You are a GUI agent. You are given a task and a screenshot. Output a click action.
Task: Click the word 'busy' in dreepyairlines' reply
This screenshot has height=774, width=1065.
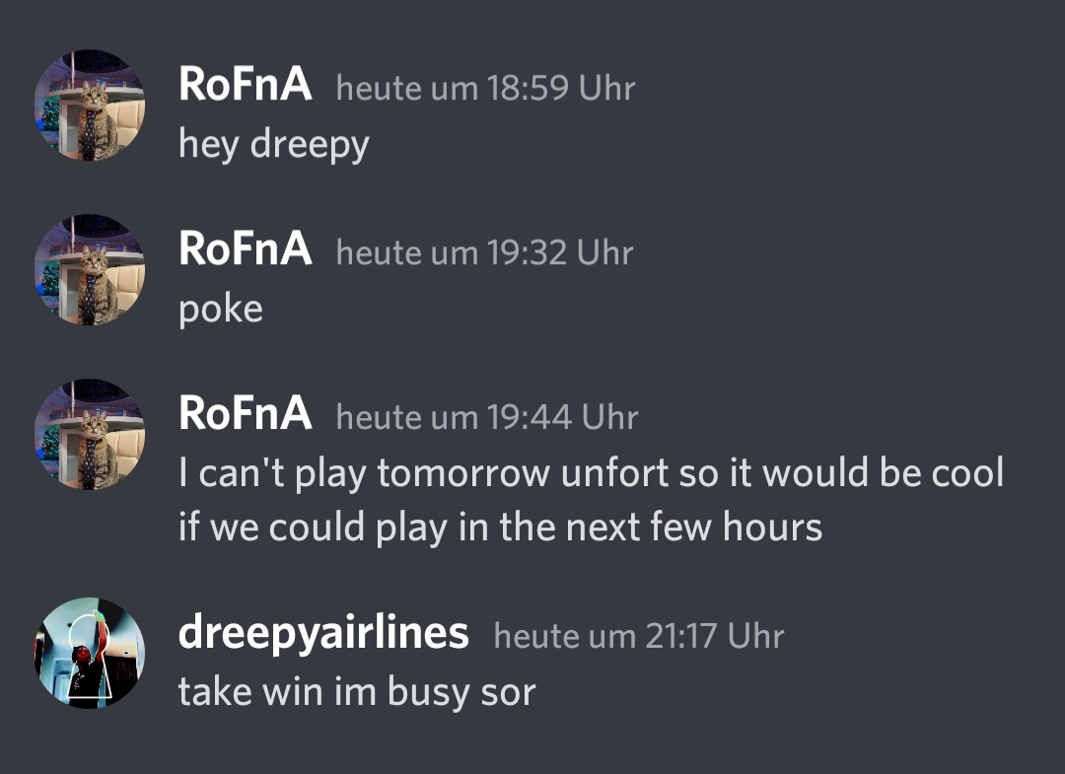[x=429, y=693]
